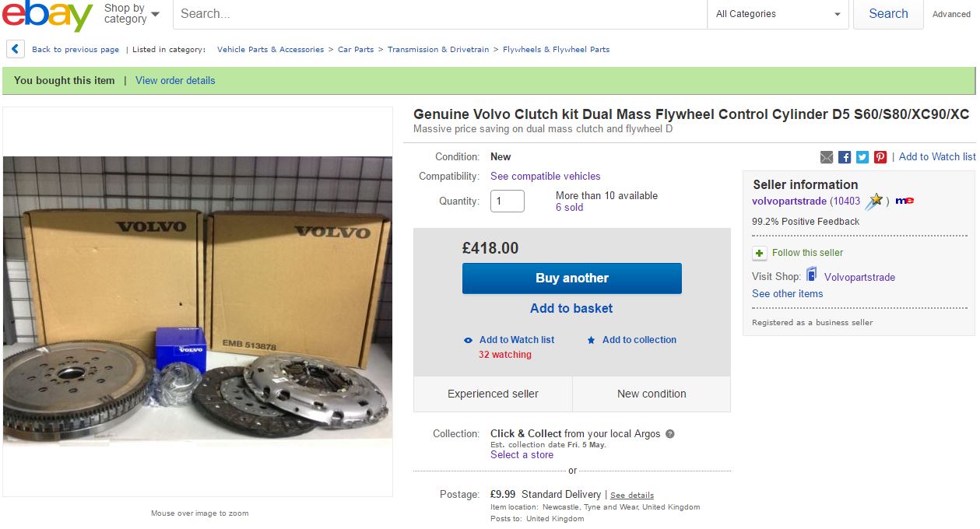Open the View order details link
This screenshot has height=529, width=980.
click(x=175, y=80)
